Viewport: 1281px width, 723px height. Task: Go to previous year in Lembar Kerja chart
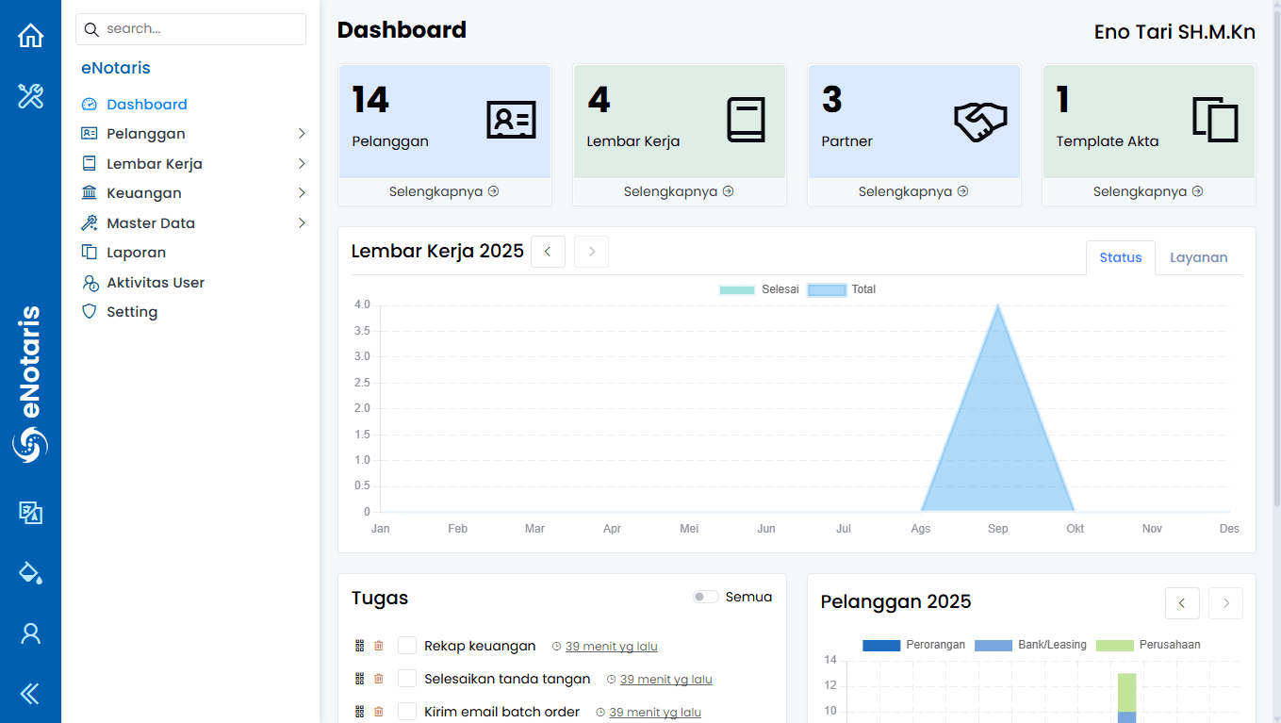click(548, 252)
